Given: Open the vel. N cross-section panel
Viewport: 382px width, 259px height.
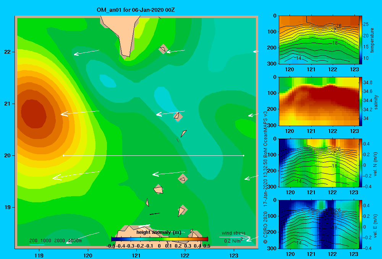Looking at the screenshot, I should 319,163.
